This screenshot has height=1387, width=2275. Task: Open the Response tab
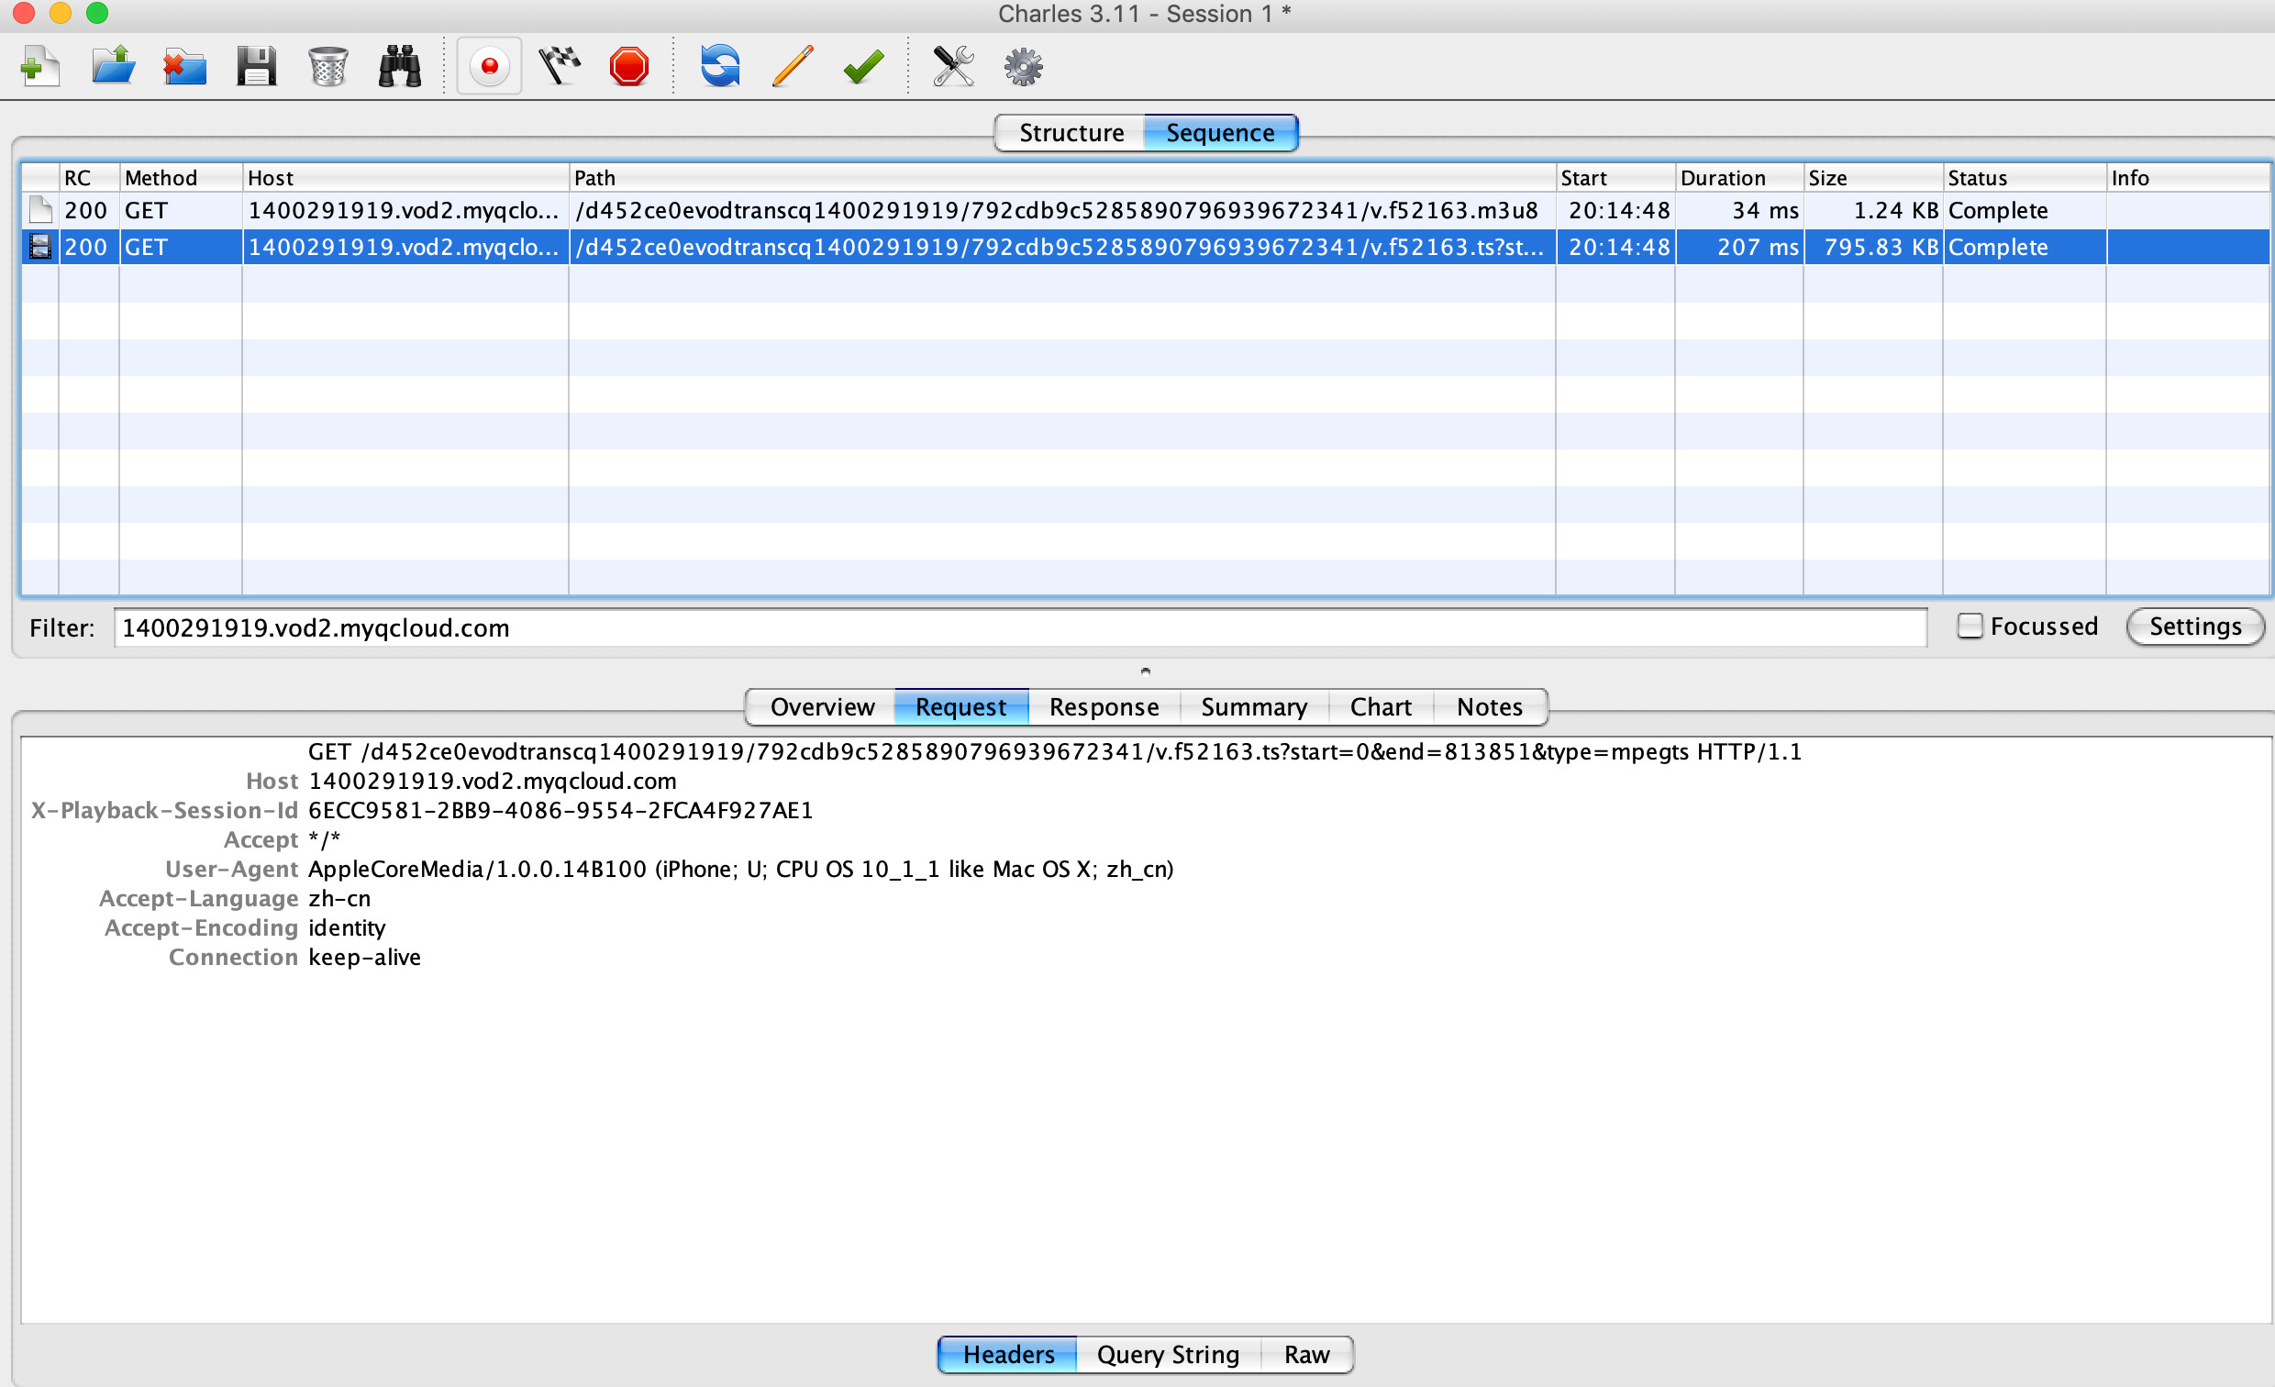pyautogui.click(x=1104, y=706)
